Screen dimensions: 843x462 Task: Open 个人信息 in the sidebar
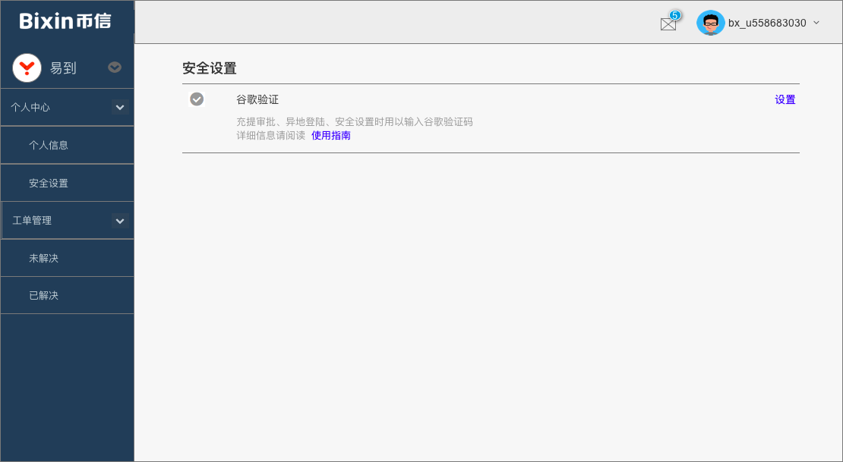(49, 145)
